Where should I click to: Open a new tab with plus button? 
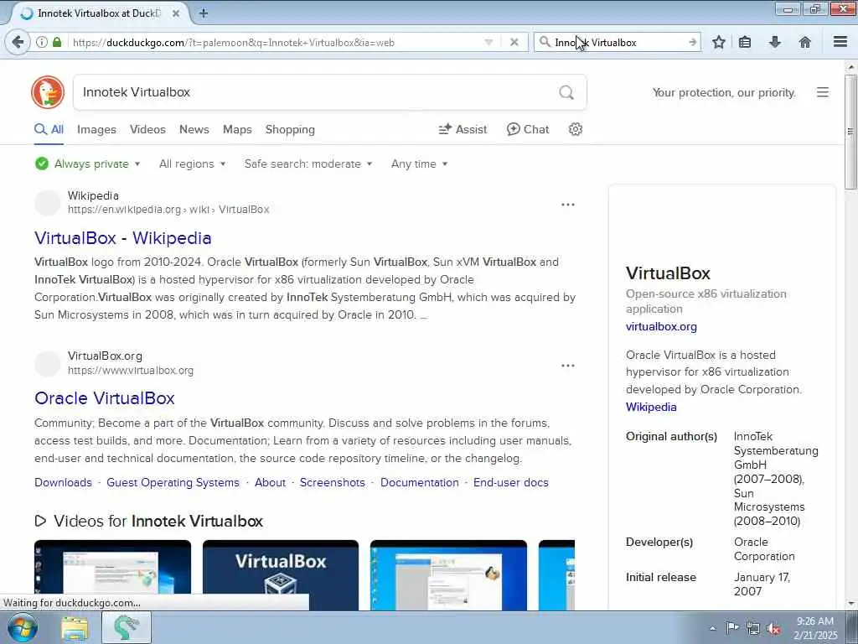[204, 13]
